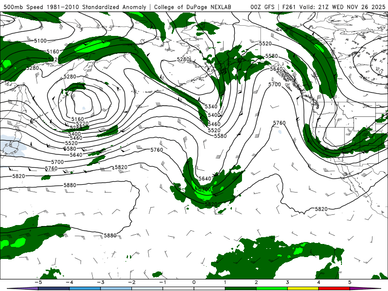Screen dimensions: 388x291
Task: Click the light blue -3 to -2 legend color
Action: [116, 289]
